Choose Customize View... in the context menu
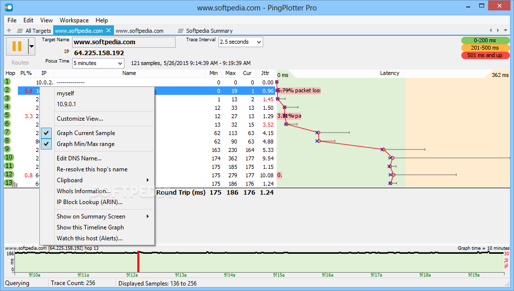The height and width of the screenshot is (291, 514). pyautogui.click(x=80, y=119)
